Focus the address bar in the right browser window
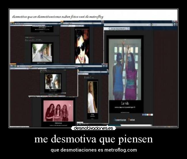187x159 pixels. tap(127, 25)
